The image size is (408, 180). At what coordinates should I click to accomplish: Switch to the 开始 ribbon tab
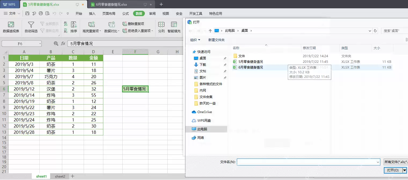point(79,13)
